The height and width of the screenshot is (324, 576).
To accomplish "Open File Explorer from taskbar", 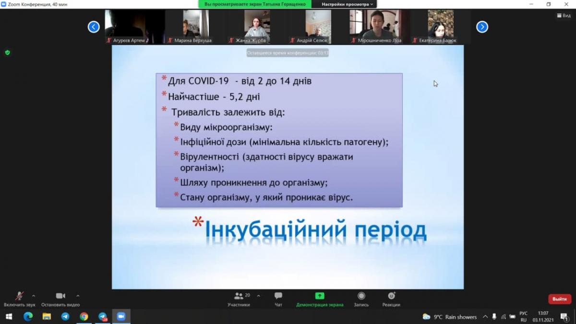I will click(47, 317).
